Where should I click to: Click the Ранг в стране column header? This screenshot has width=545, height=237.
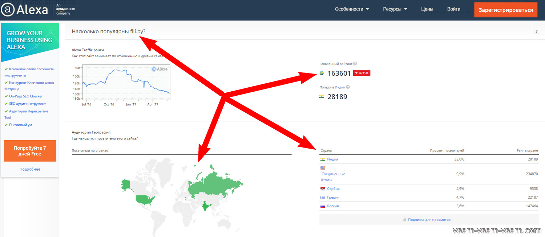click(x=526, y=150)
